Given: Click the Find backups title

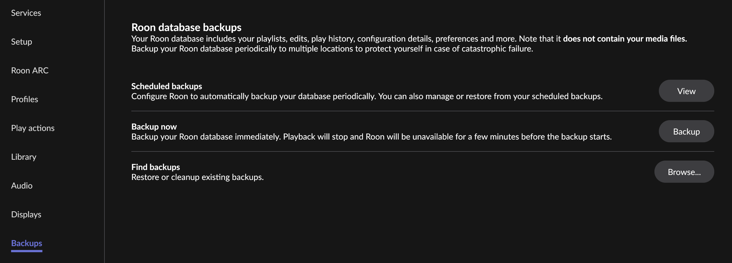Looking at the screenshot, I should pos(155,167).
